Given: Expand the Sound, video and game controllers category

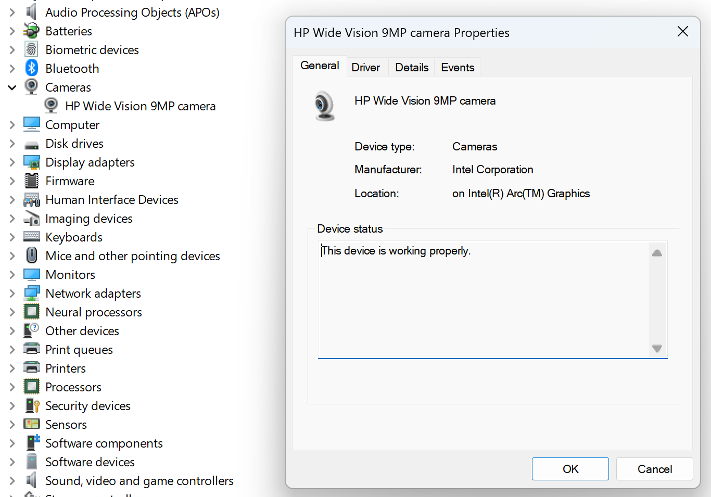Looking at the screenshot, I should (12, 481).
